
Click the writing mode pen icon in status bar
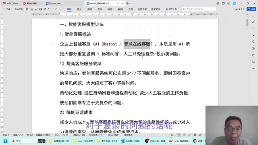200,135
